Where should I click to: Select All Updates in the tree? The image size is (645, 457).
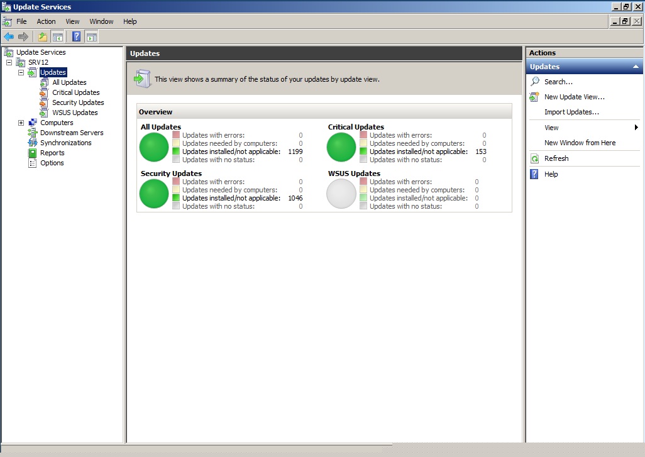coord(69,82)
